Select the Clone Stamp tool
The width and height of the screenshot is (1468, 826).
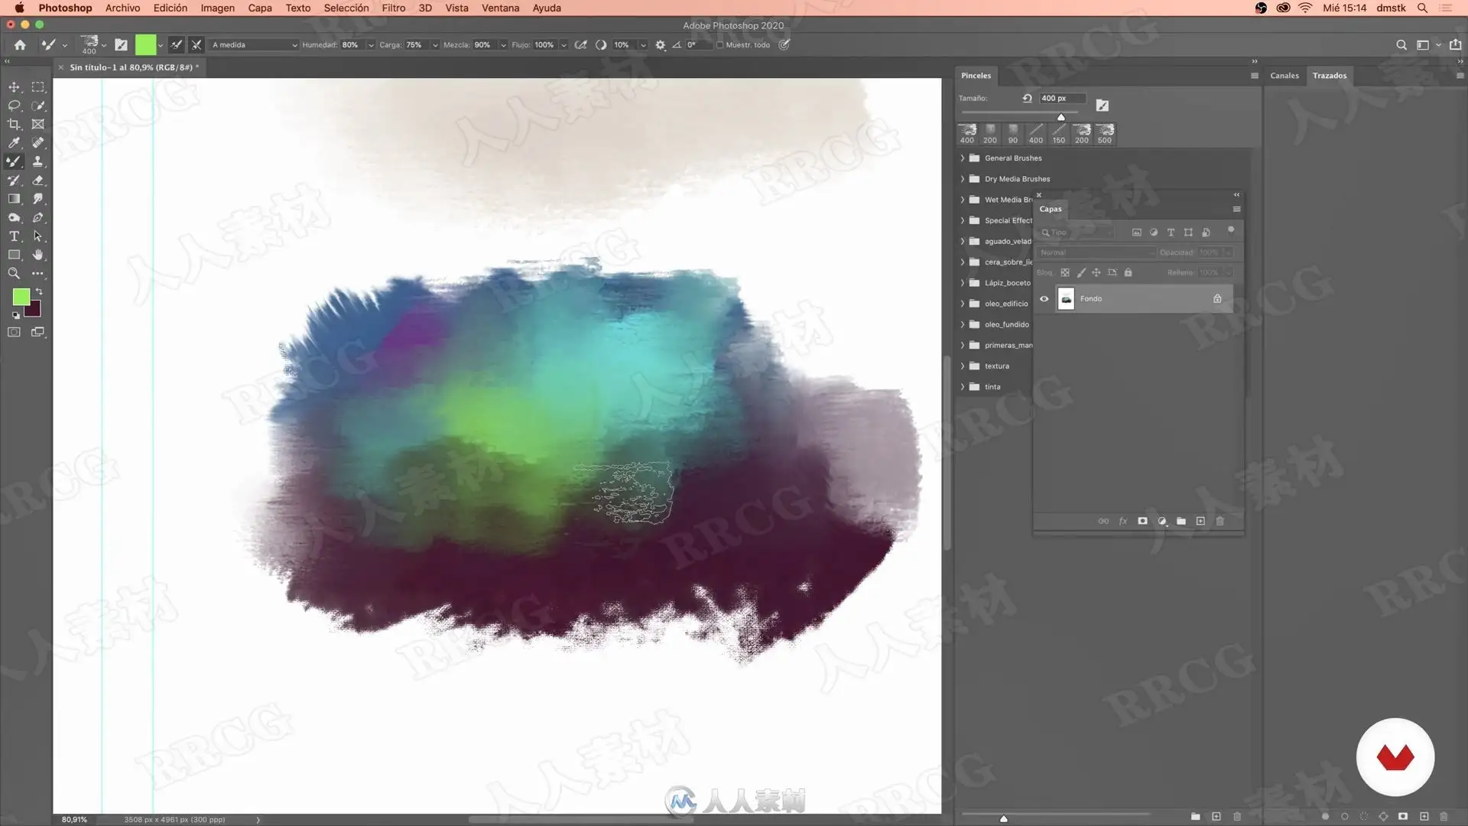click(x=37, y=161)
